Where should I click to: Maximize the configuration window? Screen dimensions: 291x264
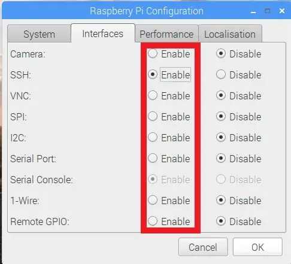pyautogui.click(x=268, y=11)
